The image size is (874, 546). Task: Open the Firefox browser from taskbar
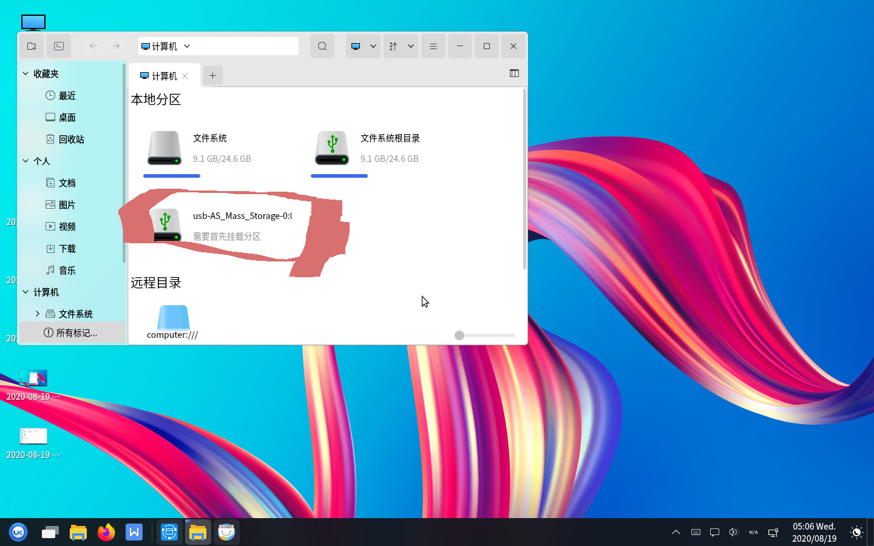(x=106, y=532)
